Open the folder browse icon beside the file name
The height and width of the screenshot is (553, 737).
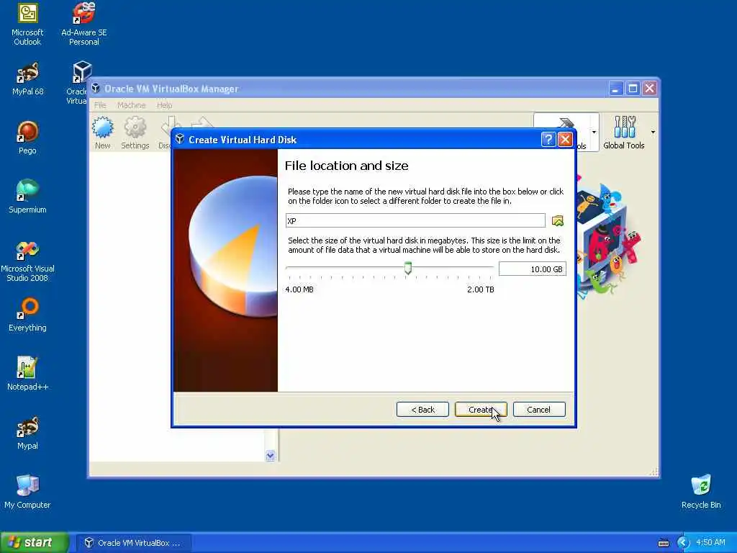point(558,220)
